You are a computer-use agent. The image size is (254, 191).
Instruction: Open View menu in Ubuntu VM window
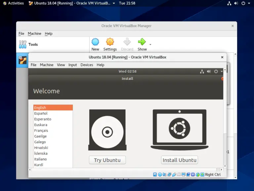(x=61, y=65)
